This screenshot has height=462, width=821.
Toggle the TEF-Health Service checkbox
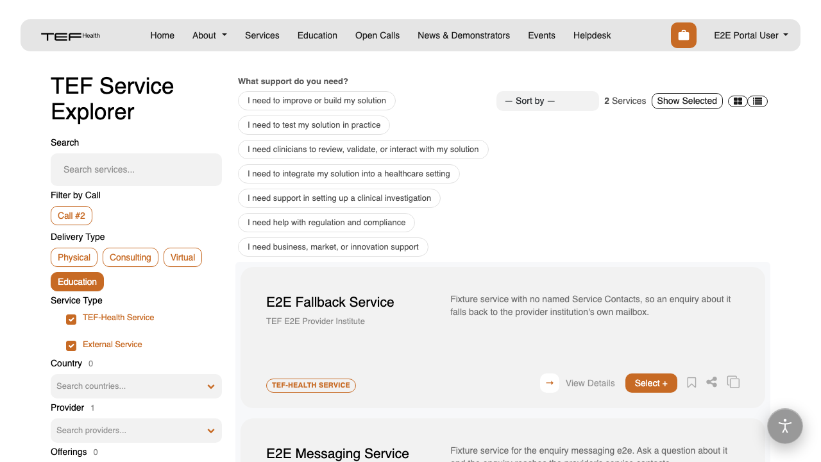(71, 319)
